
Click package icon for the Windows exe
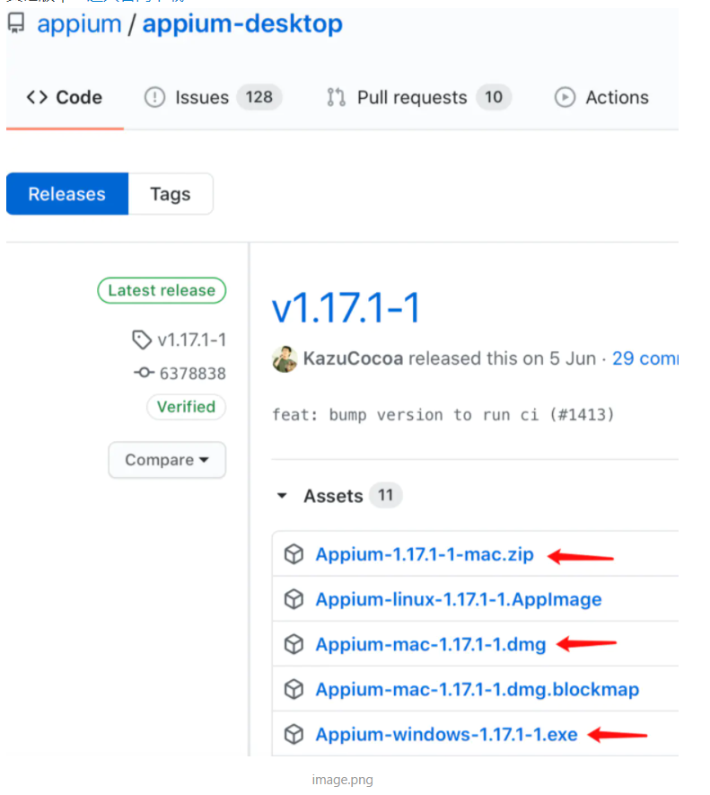[x=294, y=734]
